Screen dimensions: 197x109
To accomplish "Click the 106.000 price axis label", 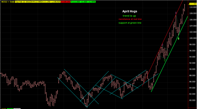I will [x=193, y=20].
